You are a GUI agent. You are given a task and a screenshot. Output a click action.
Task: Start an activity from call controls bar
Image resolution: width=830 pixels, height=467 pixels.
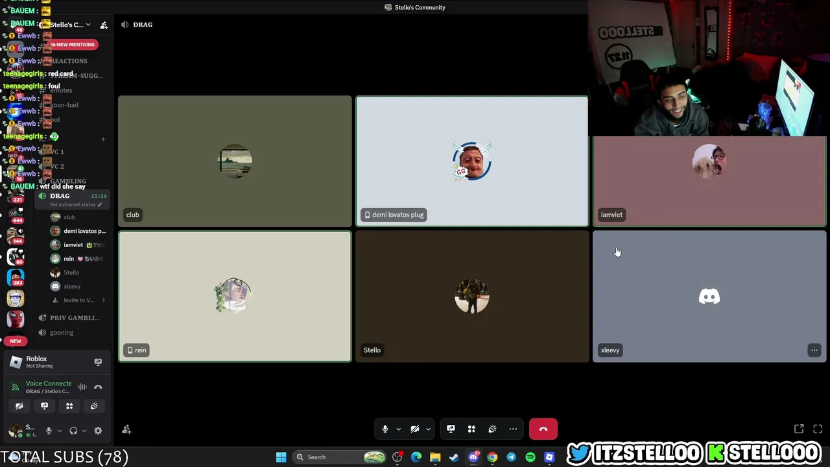point(471,429)
